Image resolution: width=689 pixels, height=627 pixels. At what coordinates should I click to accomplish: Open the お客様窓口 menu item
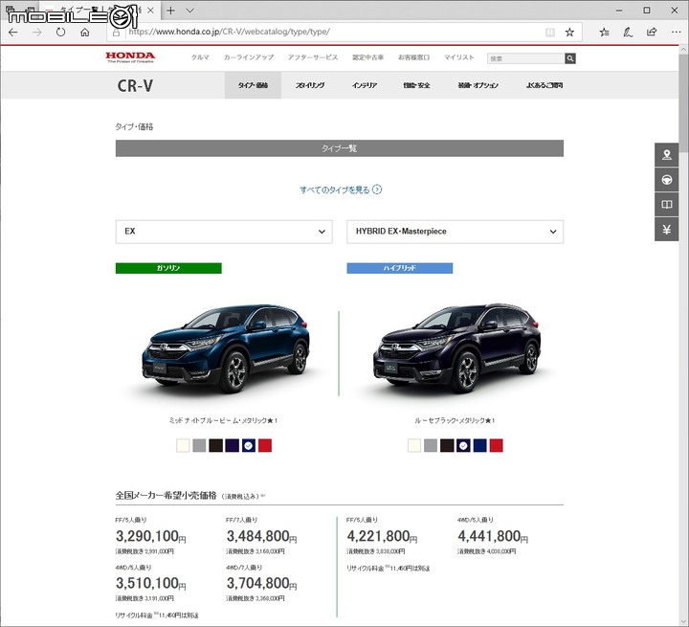pos(413,57)
